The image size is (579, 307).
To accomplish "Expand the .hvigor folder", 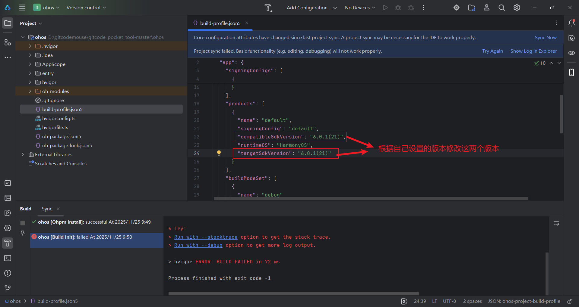I will tap(30, 46).
